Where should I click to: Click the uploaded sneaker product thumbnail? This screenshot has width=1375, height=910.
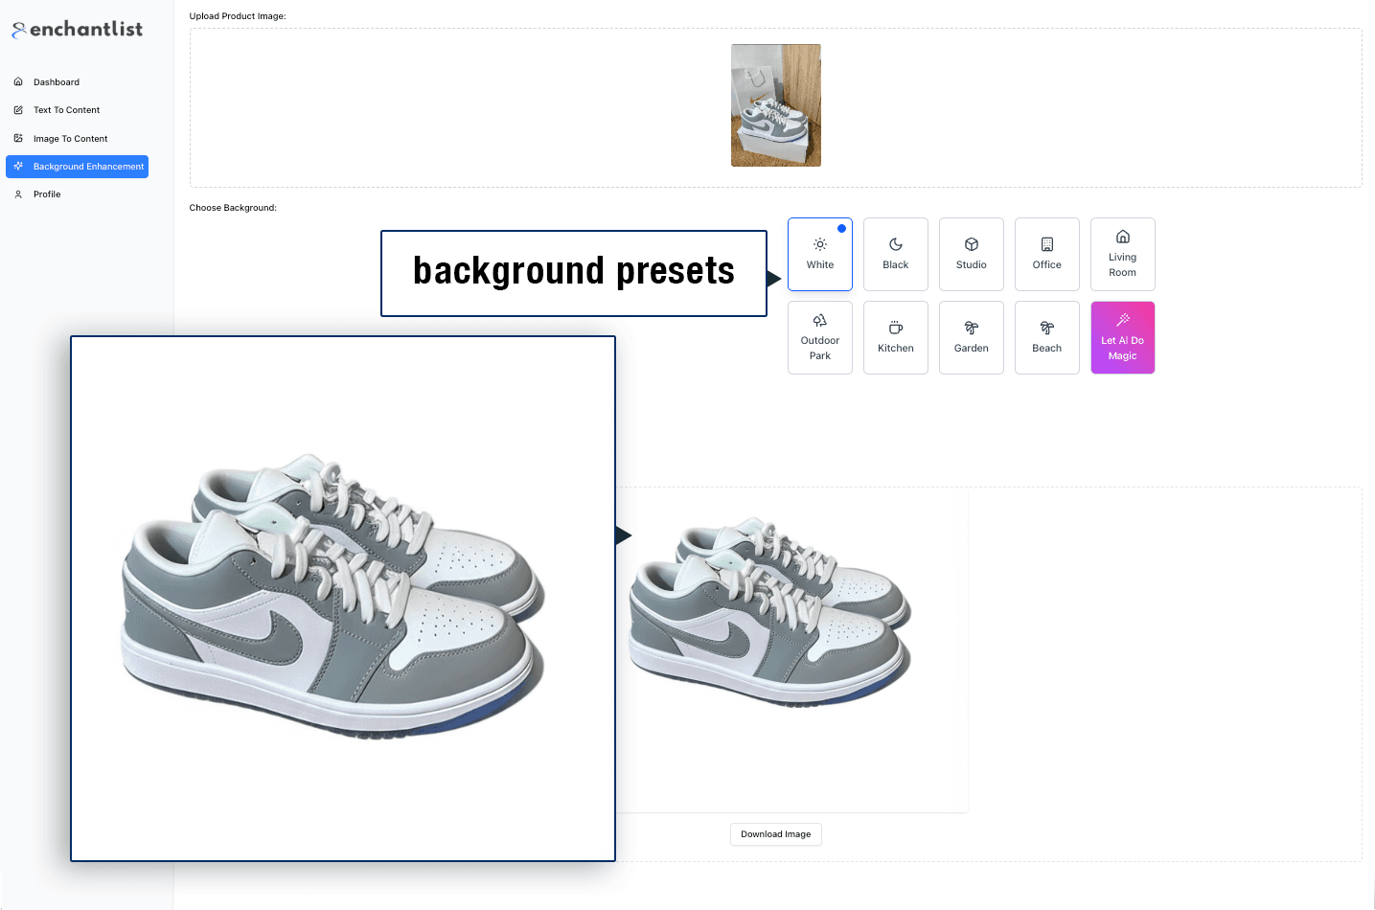click(x=775, y=105)
